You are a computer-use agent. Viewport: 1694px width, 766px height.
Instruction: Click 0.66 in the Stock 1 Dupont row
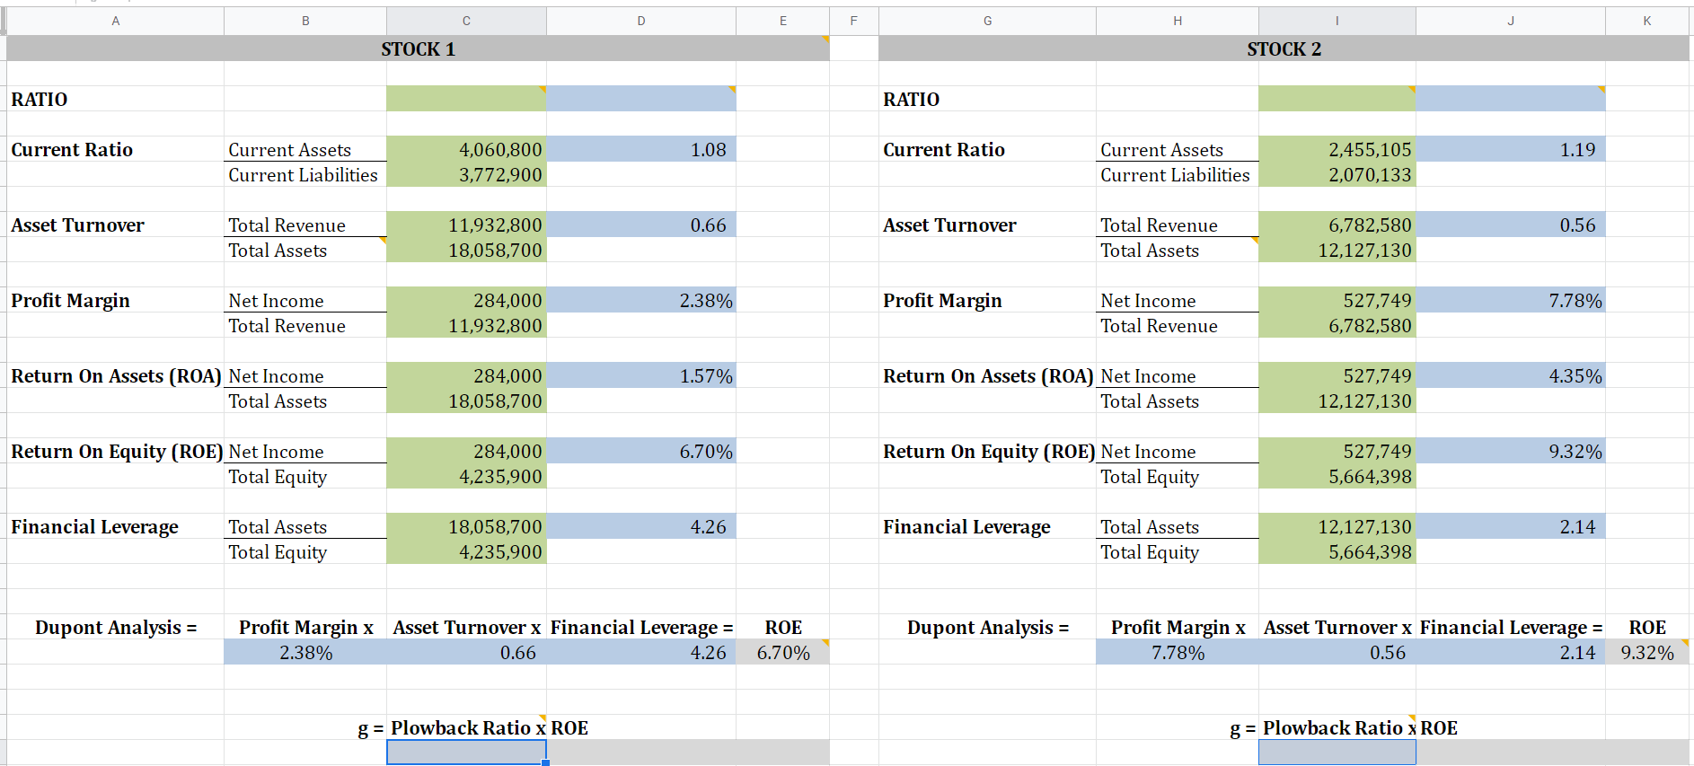click(x=466, y=652)
